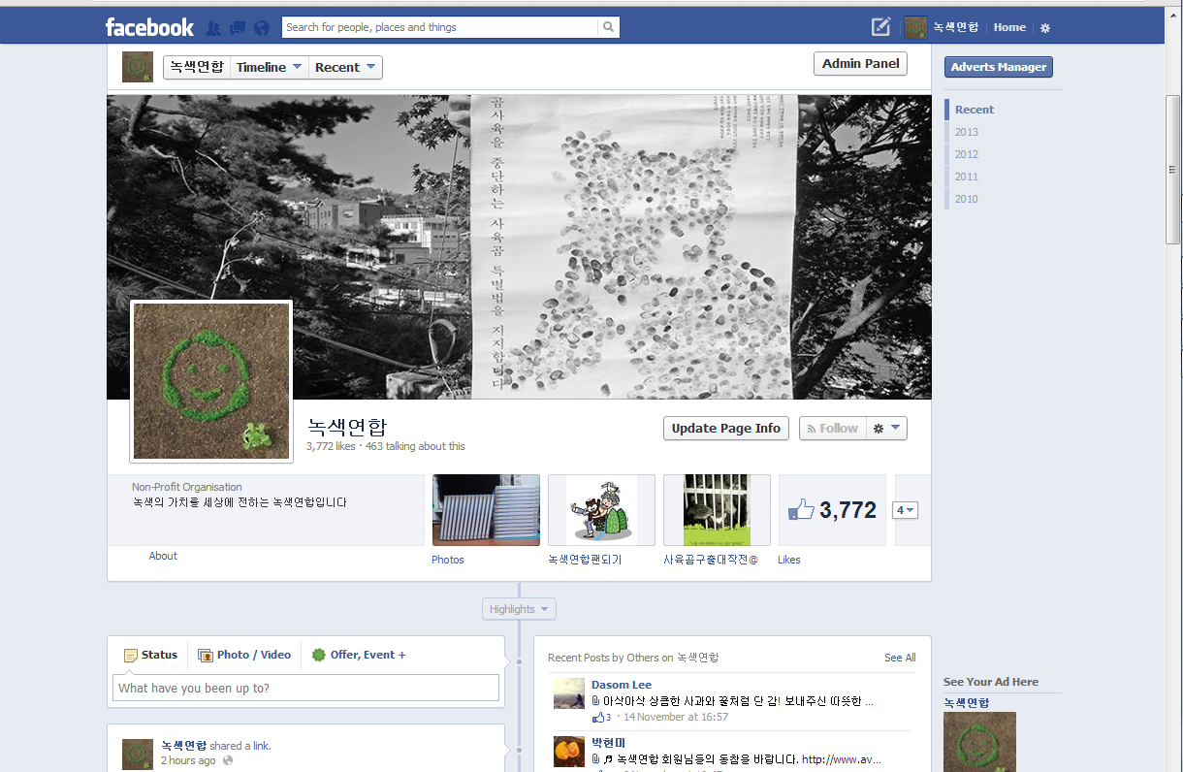
Task: Open the Photos app thumbnail
Action: point(486,510)
